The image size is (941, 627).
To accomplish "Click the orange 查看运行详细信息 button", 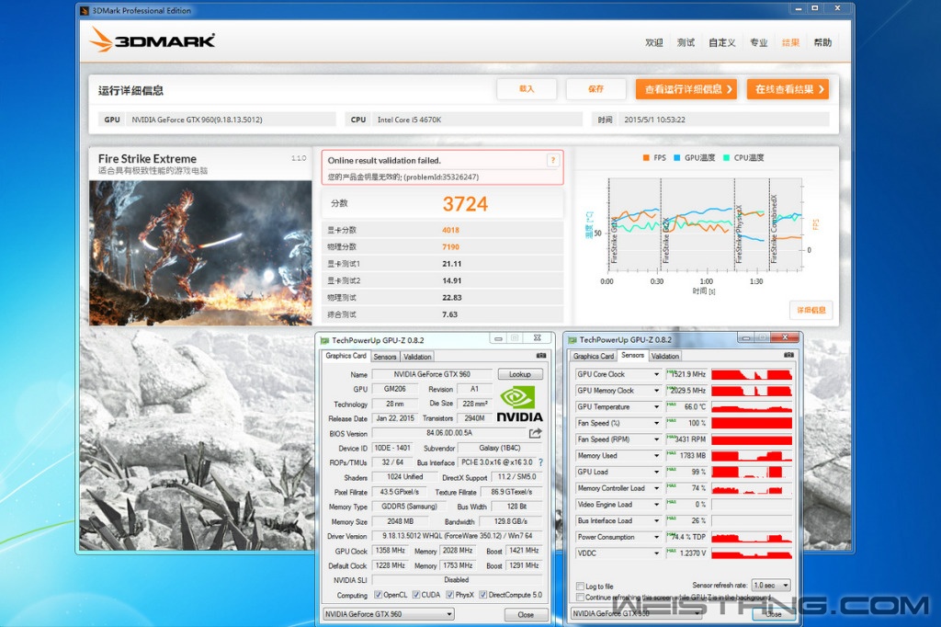I will click(x=686, y=89).
